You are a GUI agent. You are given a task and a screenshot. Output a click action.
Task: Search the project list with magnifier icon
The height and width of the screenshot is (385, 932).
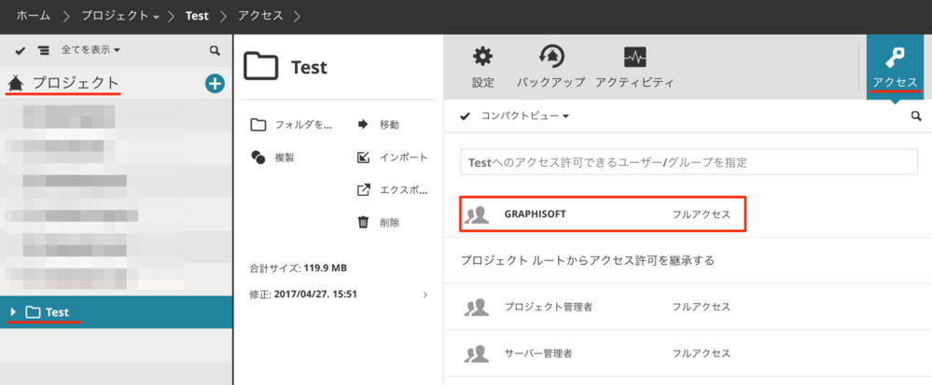pos(215,51)
